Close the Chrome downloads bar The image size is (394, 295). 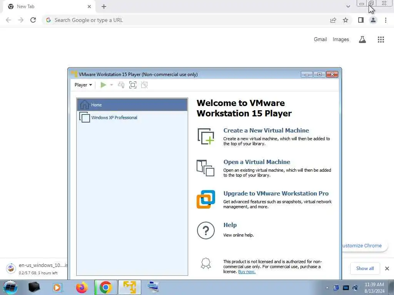click(x=387, y=268)
